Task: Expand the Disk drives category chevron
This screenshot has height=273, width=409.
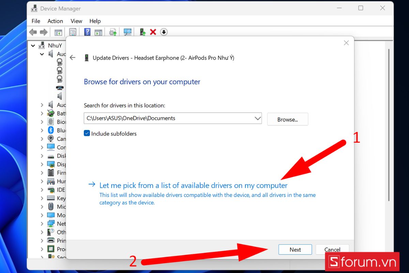Action: (x=42, y=156)
